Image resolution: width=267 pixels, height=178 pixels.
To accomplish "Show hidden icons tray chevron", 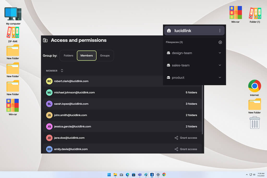I will click(247, 175).
